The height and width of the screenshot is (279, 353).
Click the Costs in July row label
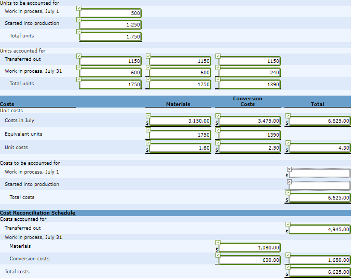pyautogui.click(x=19, y=121)
